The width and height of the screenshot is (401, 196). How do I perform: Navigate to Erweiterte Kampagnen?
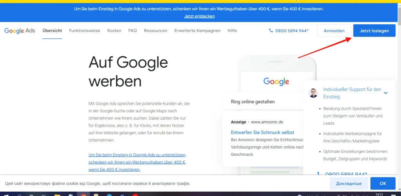[197, 31]
